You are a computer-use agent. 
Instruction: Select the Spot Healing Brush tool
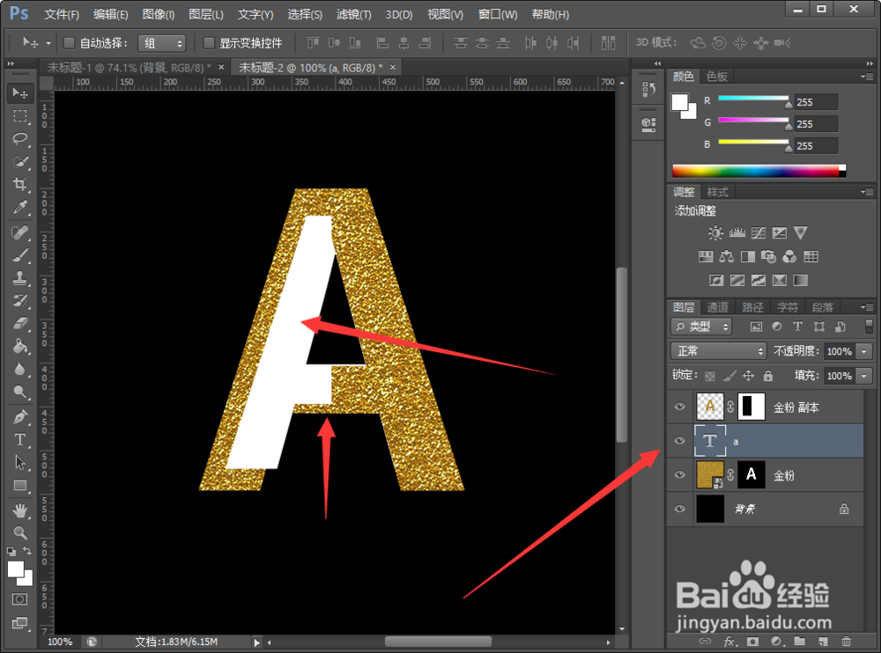pyautogui.click(x=20, y=232)
